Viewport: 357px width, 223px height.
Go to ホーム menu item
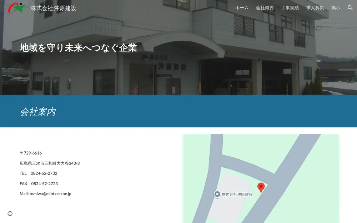242,8
